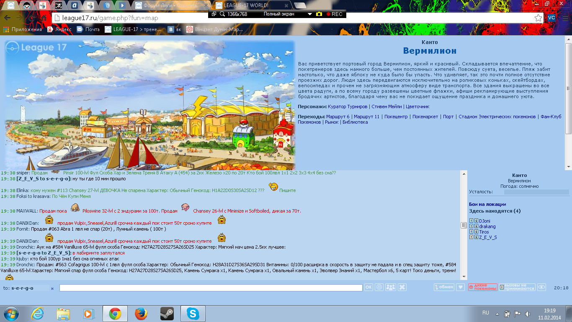Go to Рынок location

[332, 122]
